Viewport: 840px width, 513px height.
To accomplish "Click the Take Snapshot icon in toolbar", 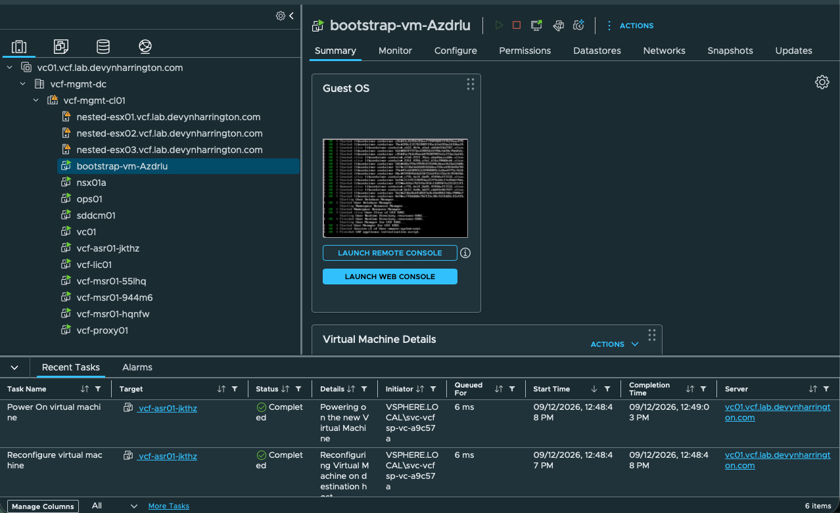I will (579, 25).
